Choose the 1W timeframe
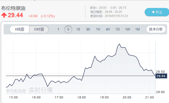 point(127,29)
